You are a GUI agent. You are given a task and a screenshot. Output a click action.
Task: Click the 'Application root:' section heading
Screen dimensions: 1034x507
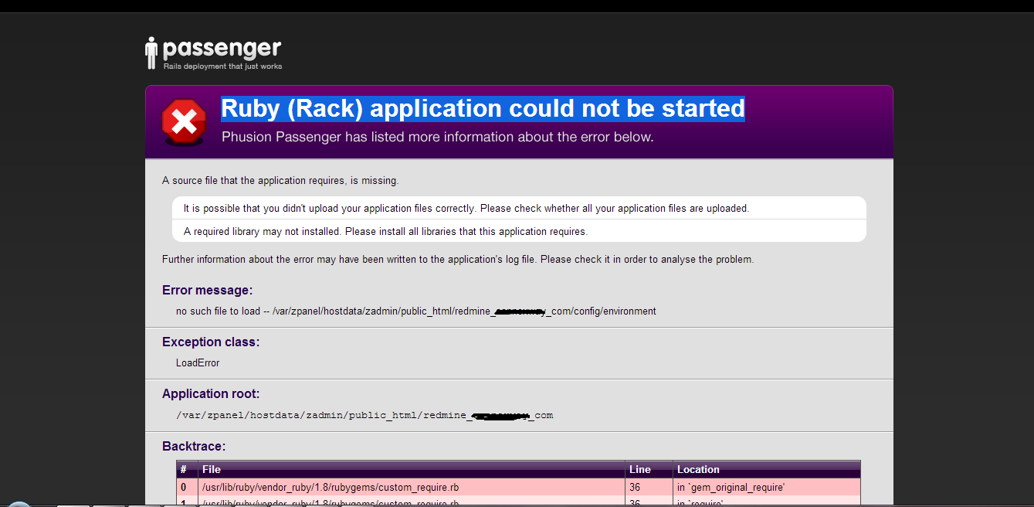coord(211,393)
